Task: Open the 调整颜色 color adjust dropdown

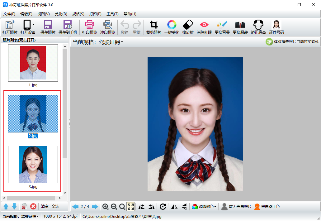Action: [204, 207]
